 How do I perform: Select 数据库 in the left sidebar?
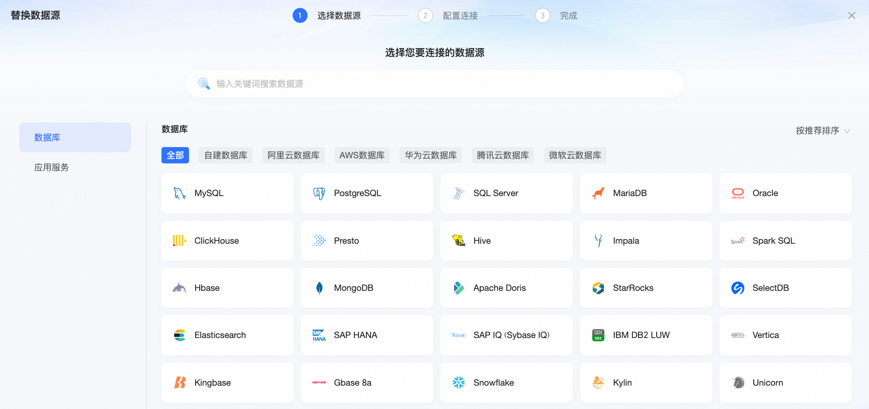tap(75, 137)
